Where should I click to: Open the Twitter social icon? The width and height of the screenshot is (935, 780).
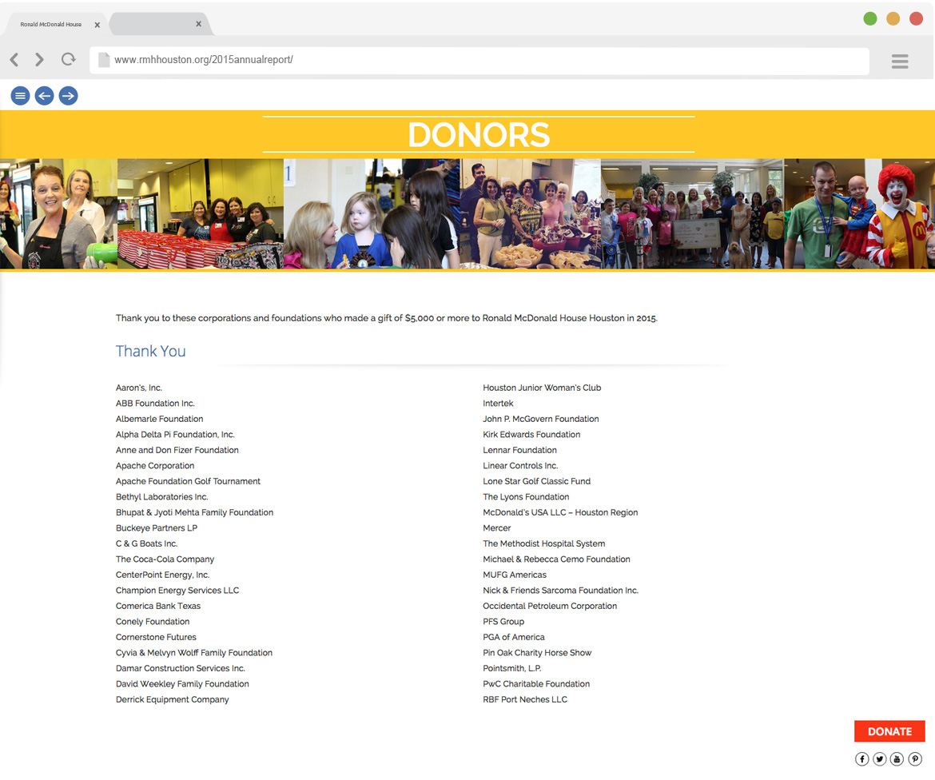click(x=879, y=759)
